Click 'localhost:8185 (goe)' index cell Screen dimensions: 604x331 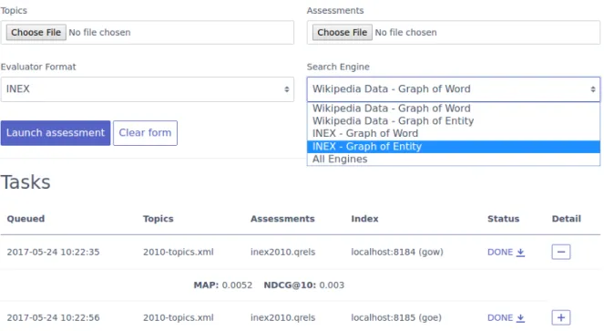tap(396, 318)
